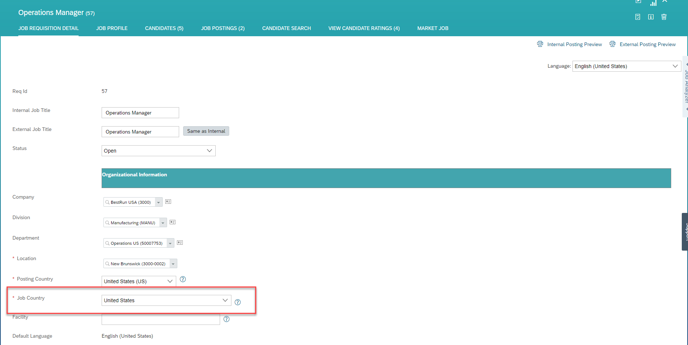
Task: Open Department details card icon
Action: point(180,243)
